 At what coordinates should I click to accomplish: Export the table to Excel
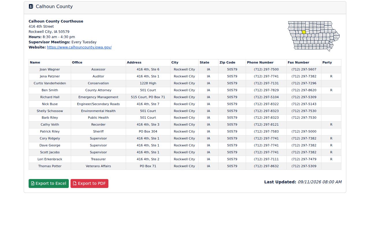tap(49, 183)
